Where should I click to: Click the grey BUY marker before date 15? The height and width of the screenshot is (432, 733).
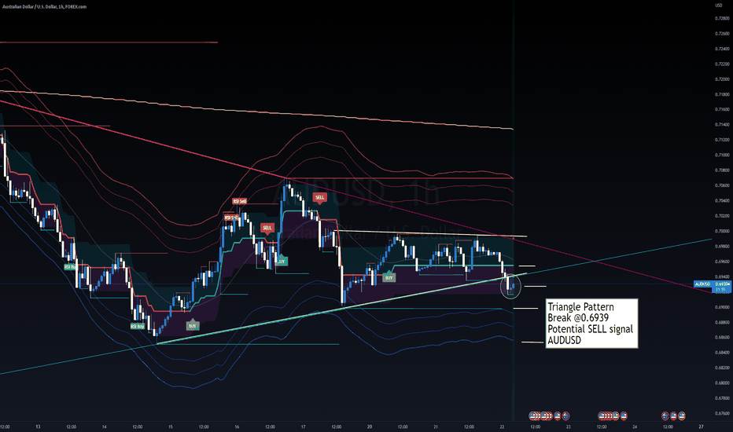(192, 326)
